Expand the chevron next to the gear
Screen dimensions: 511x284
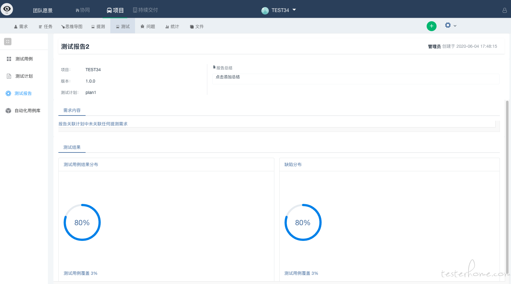[455, 26]
